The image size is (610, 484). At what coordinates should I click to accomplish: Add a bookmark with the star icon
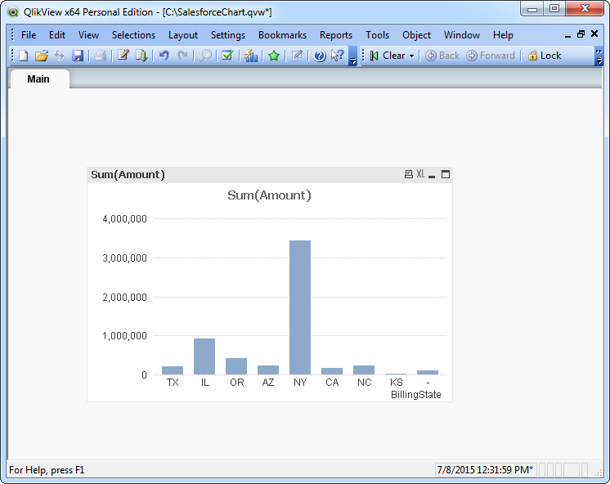pos(274,56)
